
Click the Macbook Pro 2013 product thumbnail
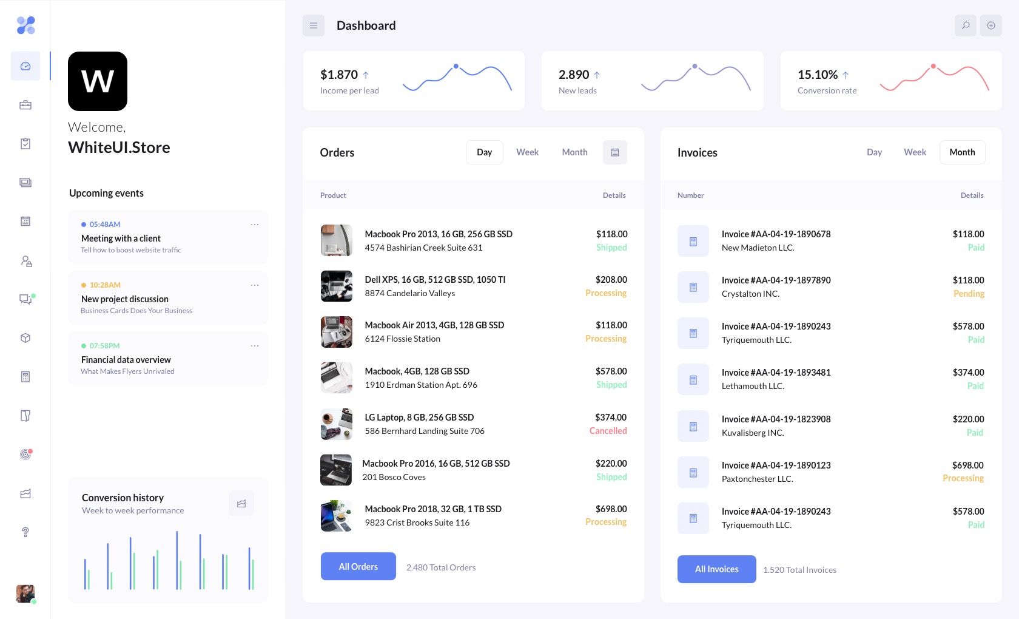tap(337, 240)
